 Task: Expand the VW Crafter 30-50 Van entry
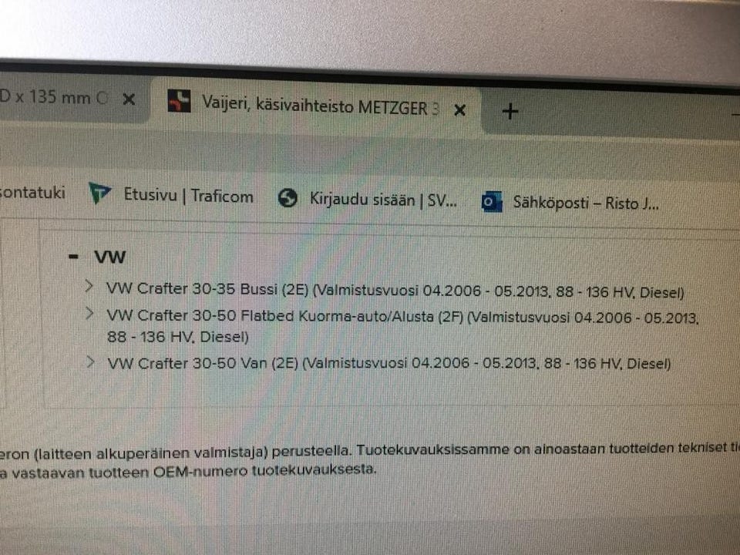tap(91, 362)
